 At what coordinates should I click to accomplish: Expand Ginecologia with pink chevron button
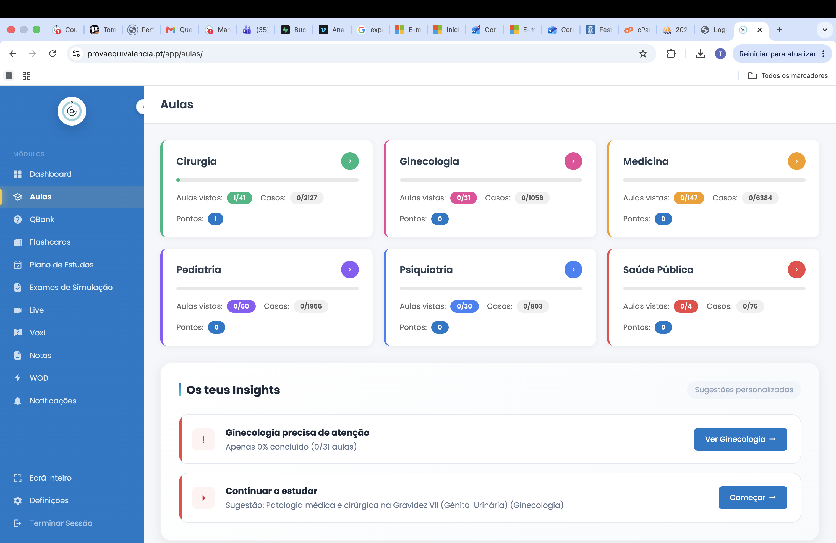(573, 161)
